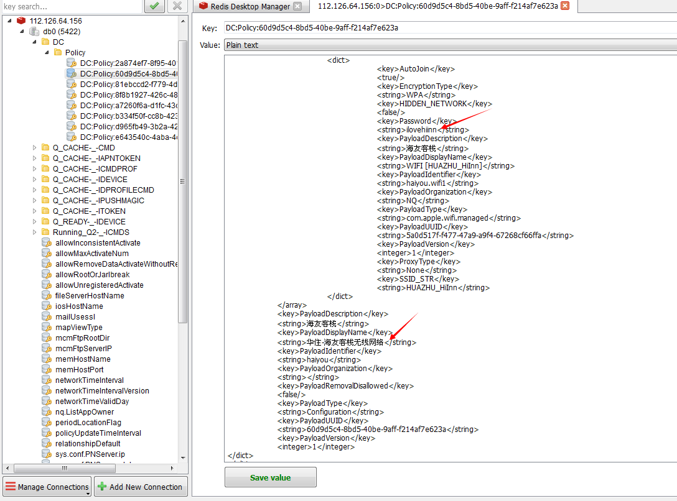
Task: Click Q_CACHE-_-CMD folder icon
Action: click(x=45, y=147)
